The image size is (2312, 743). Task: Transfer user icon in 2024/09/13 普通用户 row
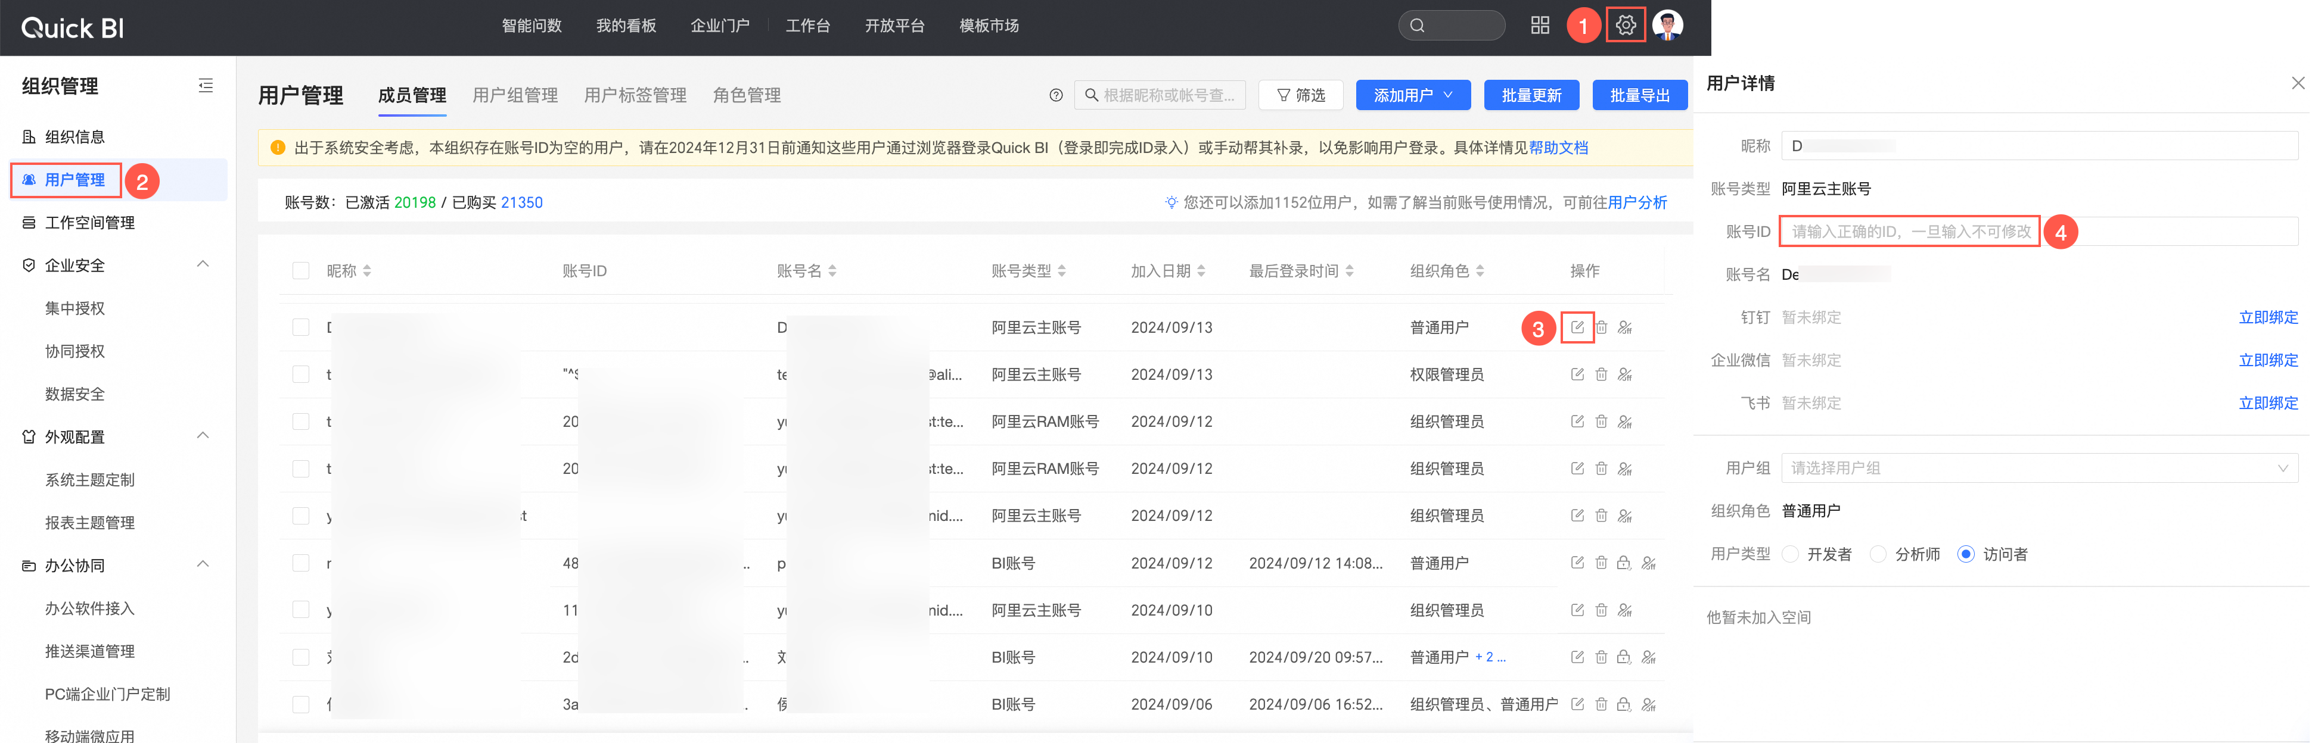[1624, 327]
